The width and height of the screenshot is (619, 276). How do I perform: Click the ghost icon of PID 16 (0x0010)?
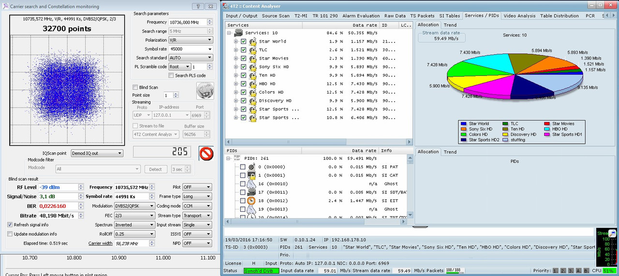click(x=251, y=184)
